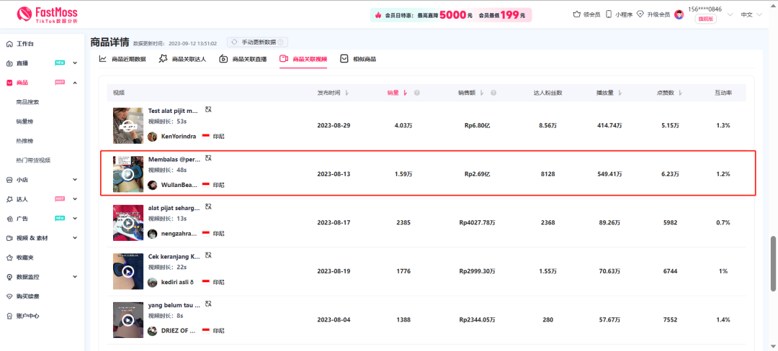Click the translate icon beside Test alat pijit
The width and height of the screenshot is (778, 351).
(x=208, y=110)
